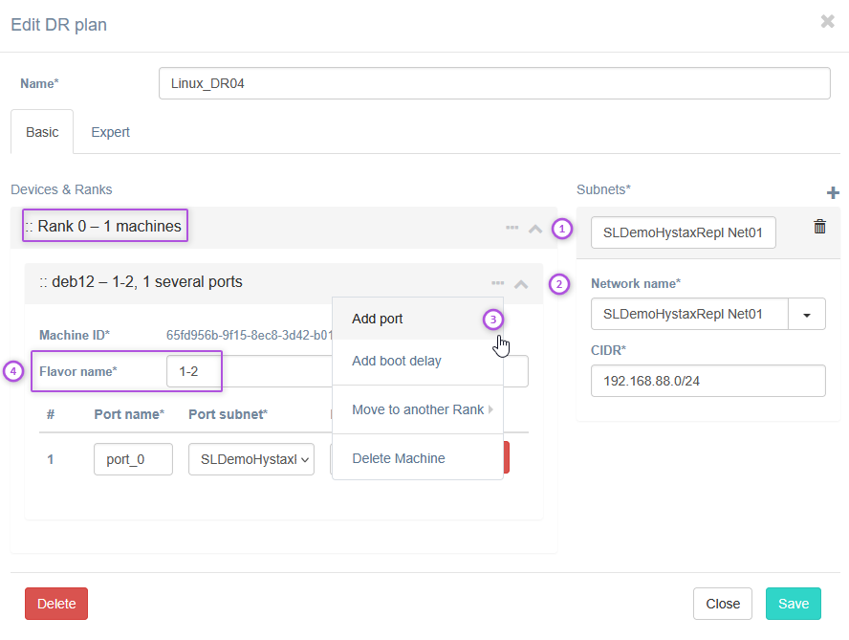Open the Port subnet dropdown
The height and width of the screenshot is (640, 849).
[251, 459]
